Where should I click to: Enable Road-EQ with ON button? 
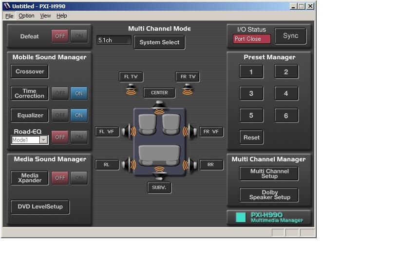[x=79, y=137]
